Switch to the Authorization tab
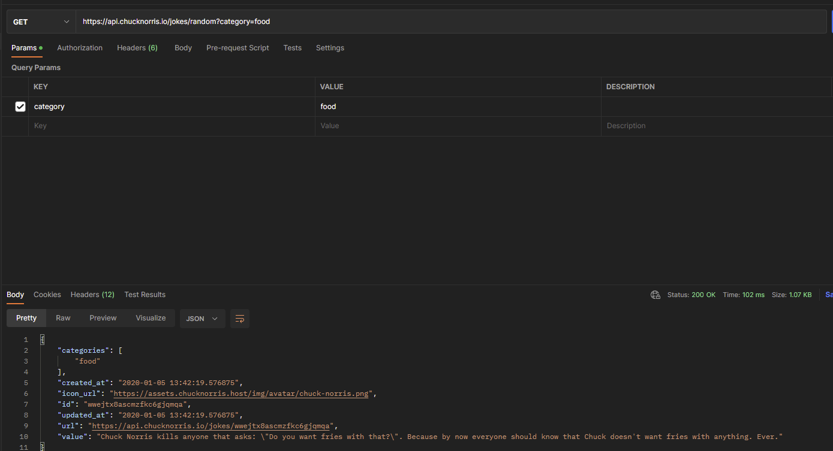The height and width of the screenshot is (451, 833). 80,47
